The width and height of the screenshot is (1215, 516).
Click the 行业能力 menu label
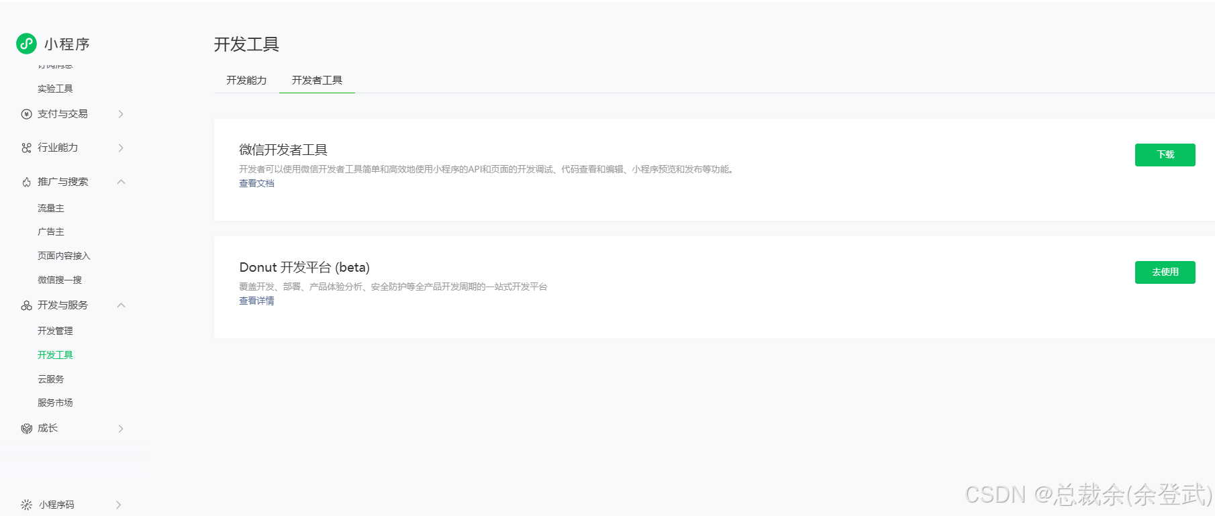coord(58,148)
